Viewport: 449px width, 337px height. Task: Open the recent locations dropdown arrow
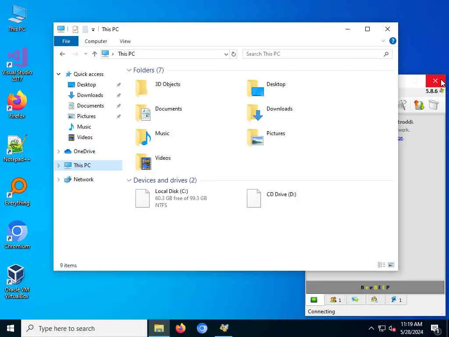point(86,54)
